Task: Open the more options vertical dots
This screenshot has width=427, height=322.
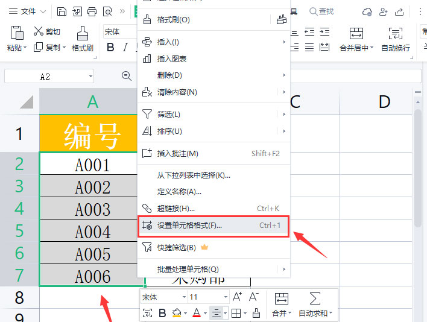Action: click(x=420, y=11)
